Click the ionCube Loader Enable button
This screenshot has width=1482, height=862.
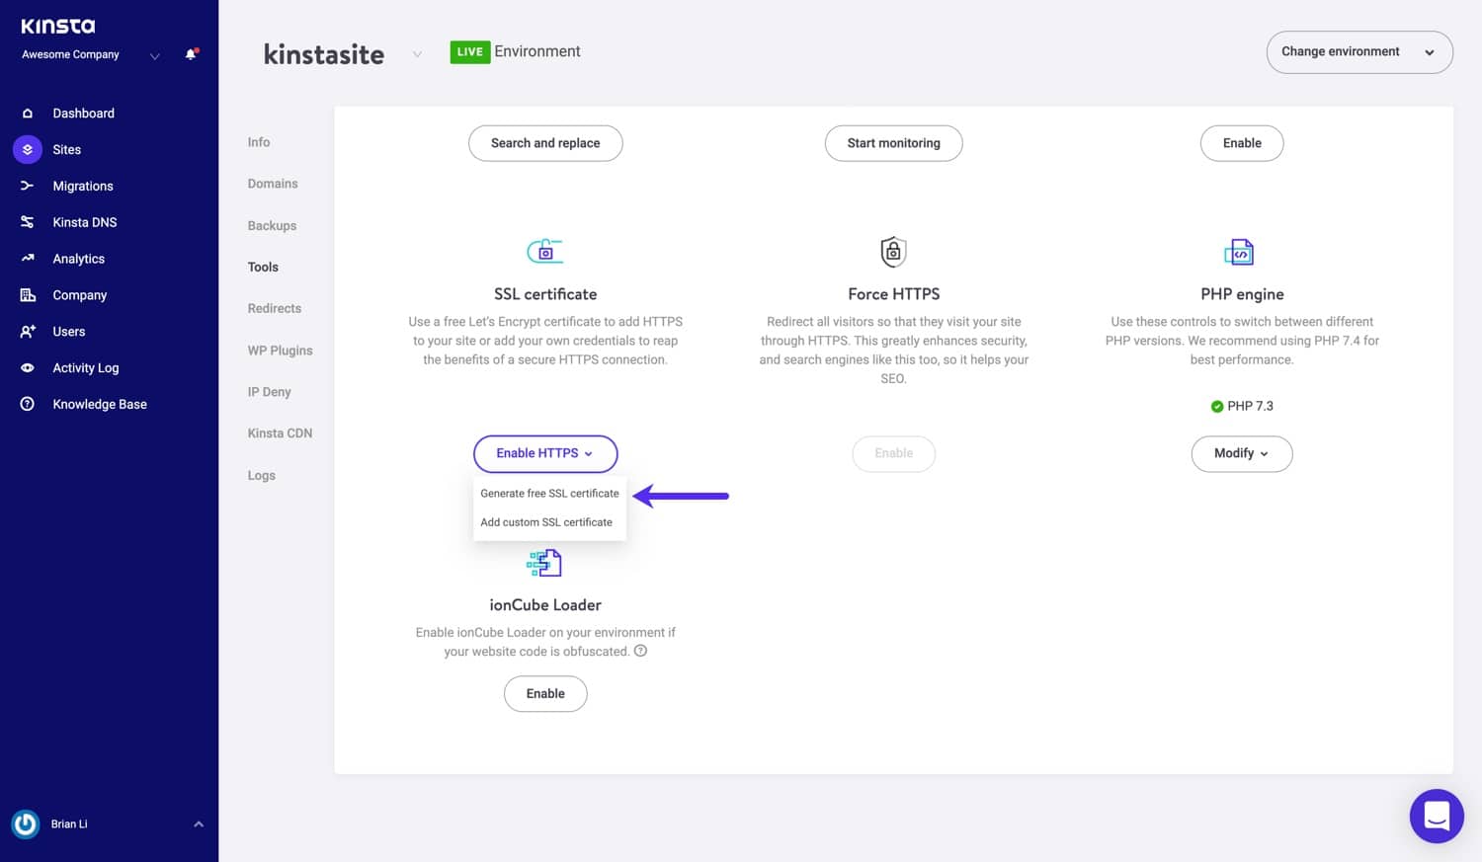click(545, 694)
